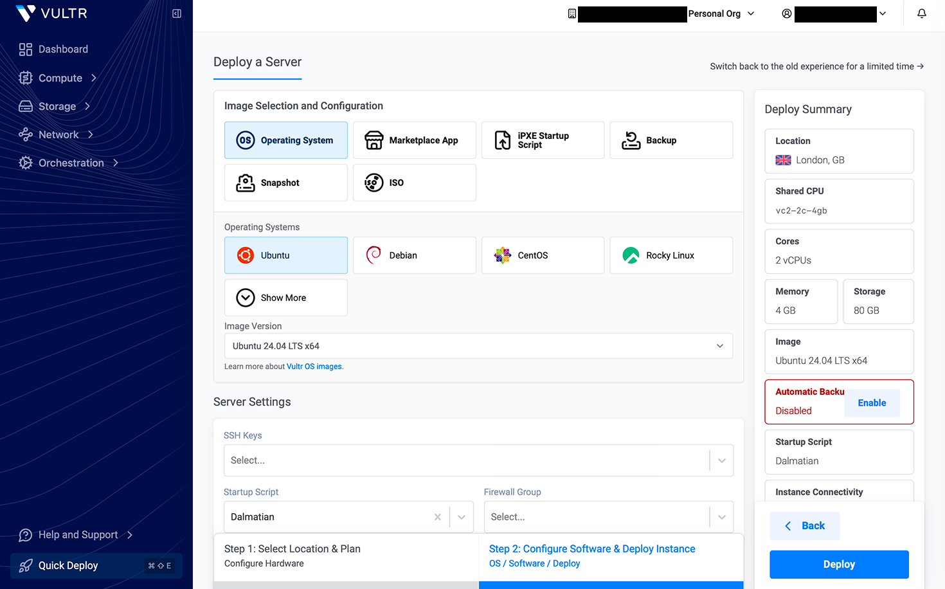
Task: Click the Marketplace App storefront icon
Action: click(374, 140)
